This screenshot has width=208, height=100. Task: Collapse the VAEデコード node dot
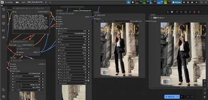tap(18, 49)
